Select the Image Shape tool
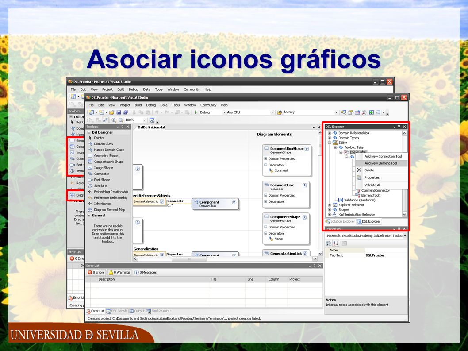 coord(103,168)
